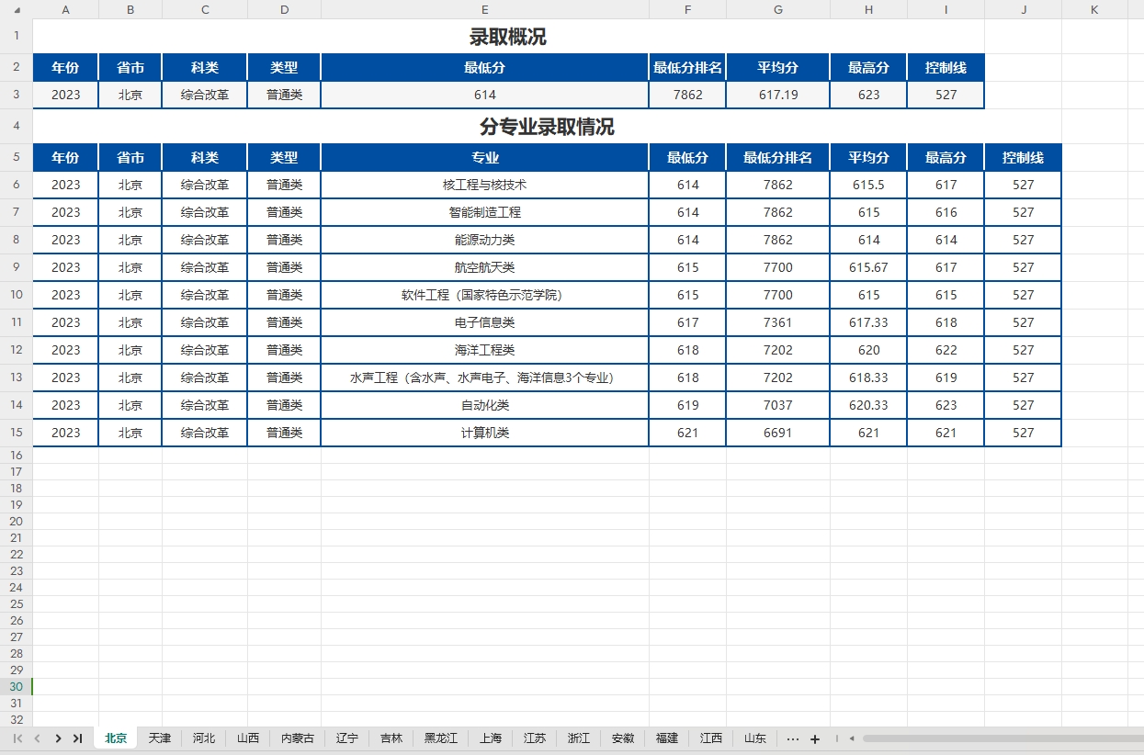Select row 3 header
The height and width of the screenshot is (755, 1144).
pos(15,95)
